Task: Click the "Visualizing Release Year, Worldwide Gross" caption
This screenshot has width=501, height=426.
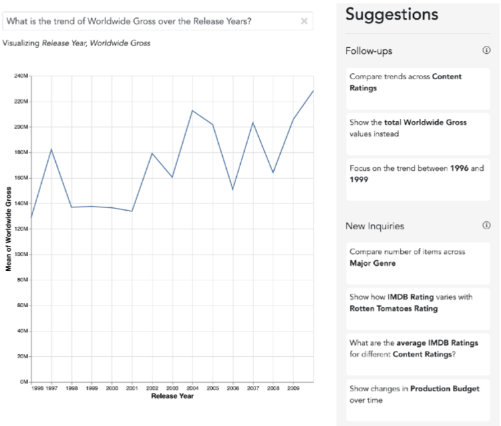Action: (x=77, y=43)
